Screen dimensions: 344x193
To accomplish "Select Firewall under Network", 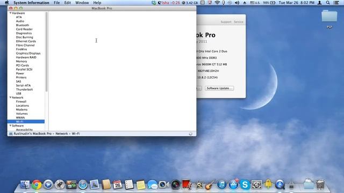I will click(21, 101).
